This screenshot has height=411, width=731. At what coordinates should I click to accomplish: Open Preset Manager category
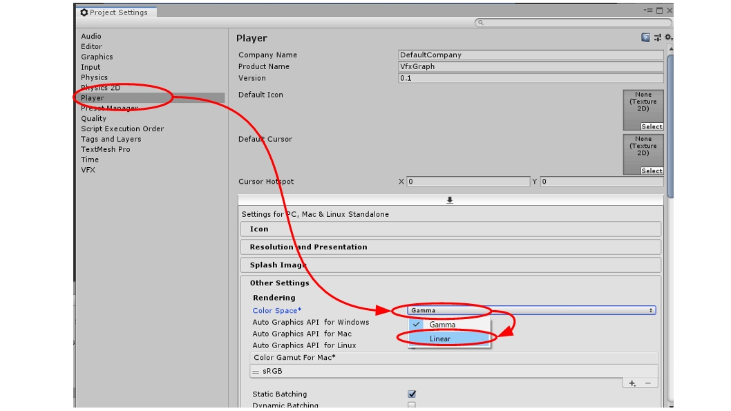110,108
